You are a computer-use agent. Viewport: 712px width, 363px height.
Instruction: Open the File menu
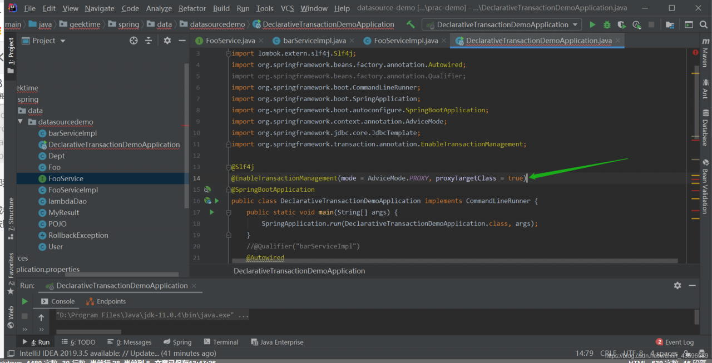click(30, 8)
